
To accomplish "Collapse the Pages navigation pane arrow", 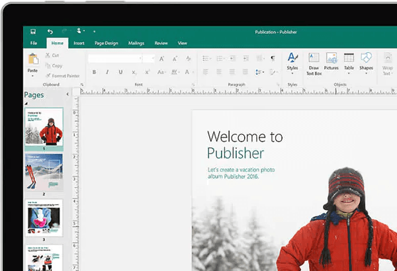I will pos(67,94).
